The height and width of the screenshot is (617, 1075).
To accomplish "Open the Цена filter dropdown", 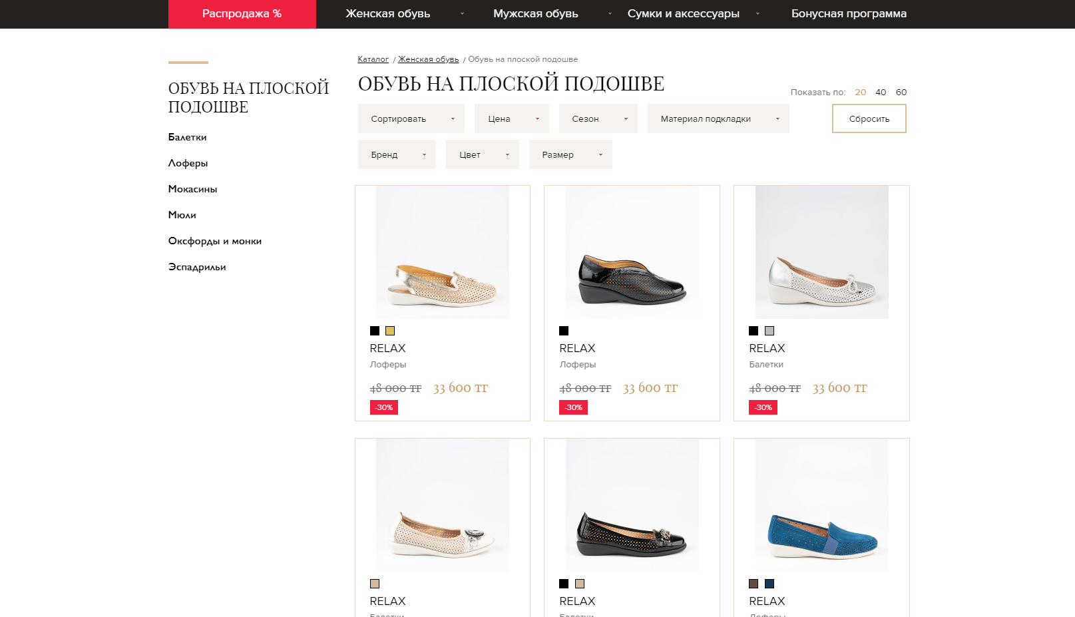I will [x=512, y=118].
